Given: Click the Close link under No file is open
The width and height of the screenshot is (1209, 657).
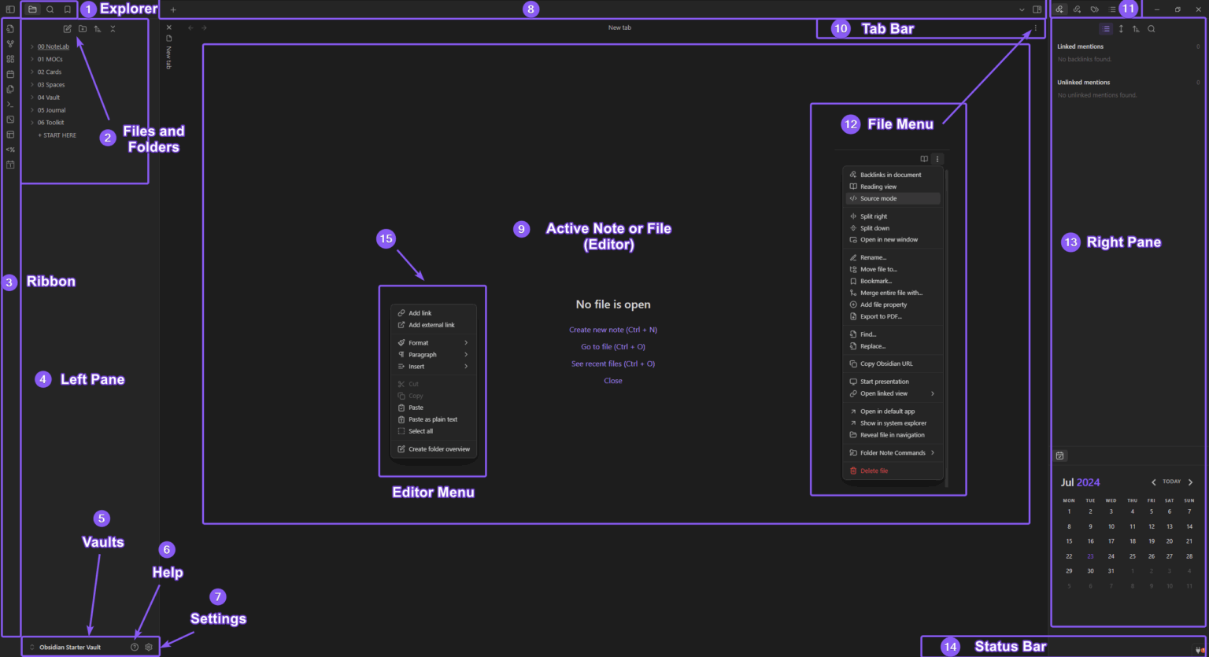Looking at the screenshot, I should click(613, 381).
